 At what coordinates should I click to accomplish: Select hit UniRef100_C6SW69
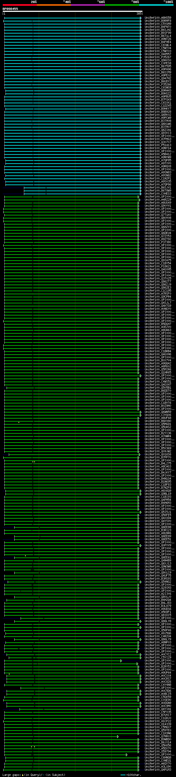coord(158,87)
